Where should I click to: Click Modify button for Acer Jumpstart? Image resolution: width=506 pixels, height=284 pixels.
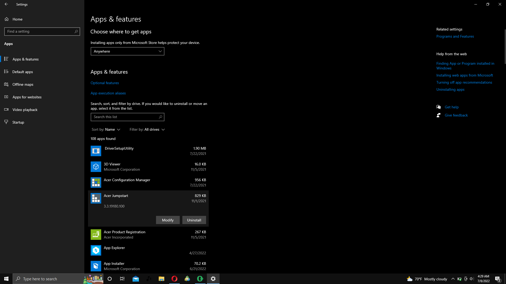[x=168, y=220]
